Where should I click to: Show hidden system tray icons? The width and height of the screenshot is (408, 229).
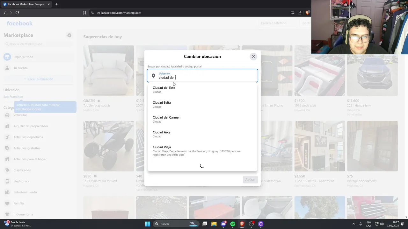click(353, 224)
